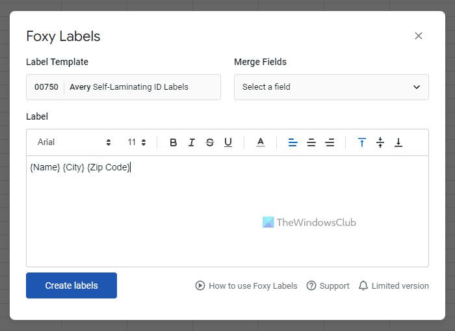Open the text color picker
The width and height of the screenshot is (455, 331).
pyautogui.click(x=261, y=142)
